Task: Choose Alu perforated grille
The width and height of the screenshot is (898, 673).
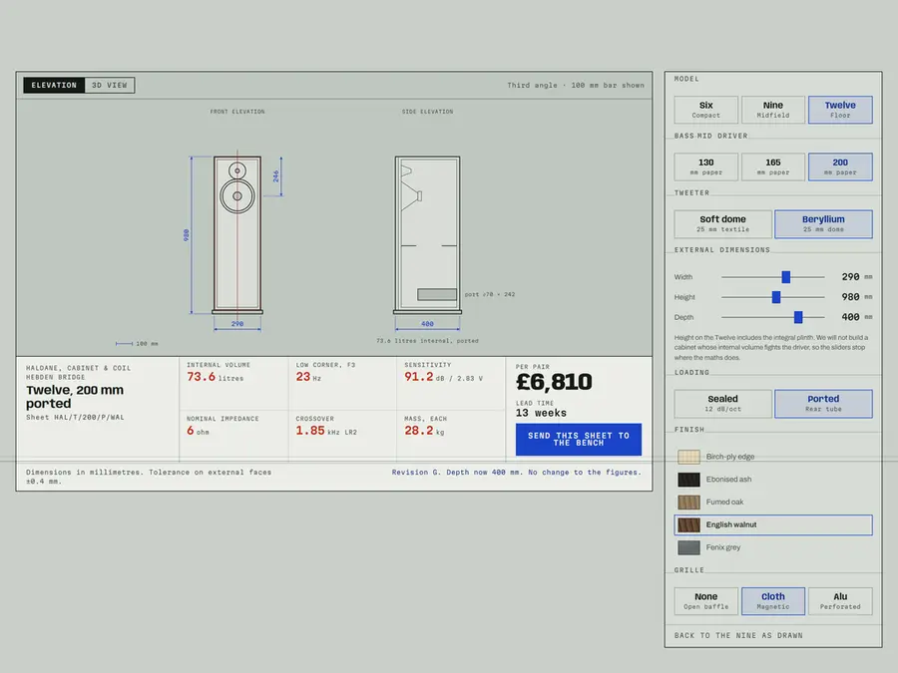Action: tap(840, 601)
